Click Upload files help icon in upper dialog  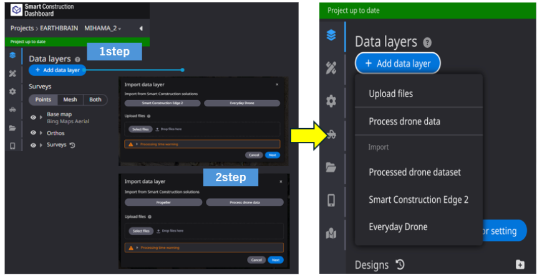[x=148, y=116]
